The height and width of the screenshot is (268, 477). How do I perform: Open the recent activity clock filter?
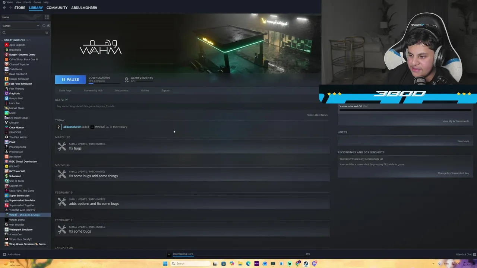[44, 26]
